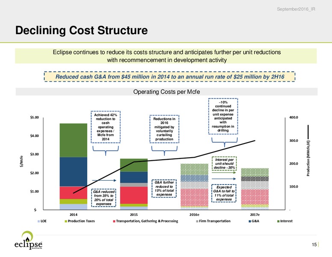Click the red transportation segment of 2015 bar
The height and width of the screenshot is (257, 332).
[134, 195]
